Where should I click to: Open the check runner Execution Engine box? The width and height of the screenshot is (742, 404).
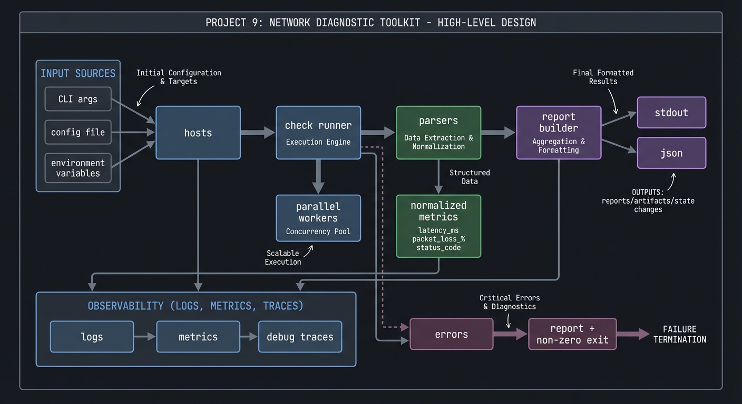318,133
